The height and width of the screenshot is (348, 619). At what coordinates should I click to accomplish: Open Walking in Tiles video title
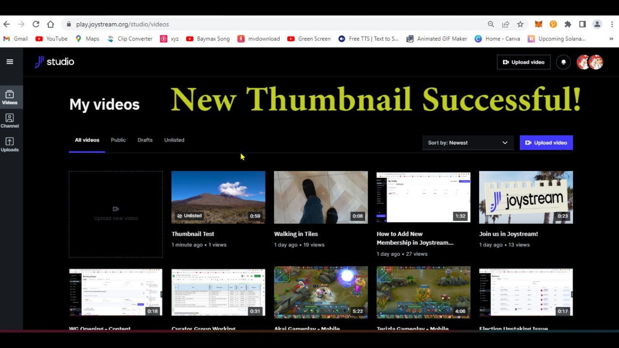(296, 234)
